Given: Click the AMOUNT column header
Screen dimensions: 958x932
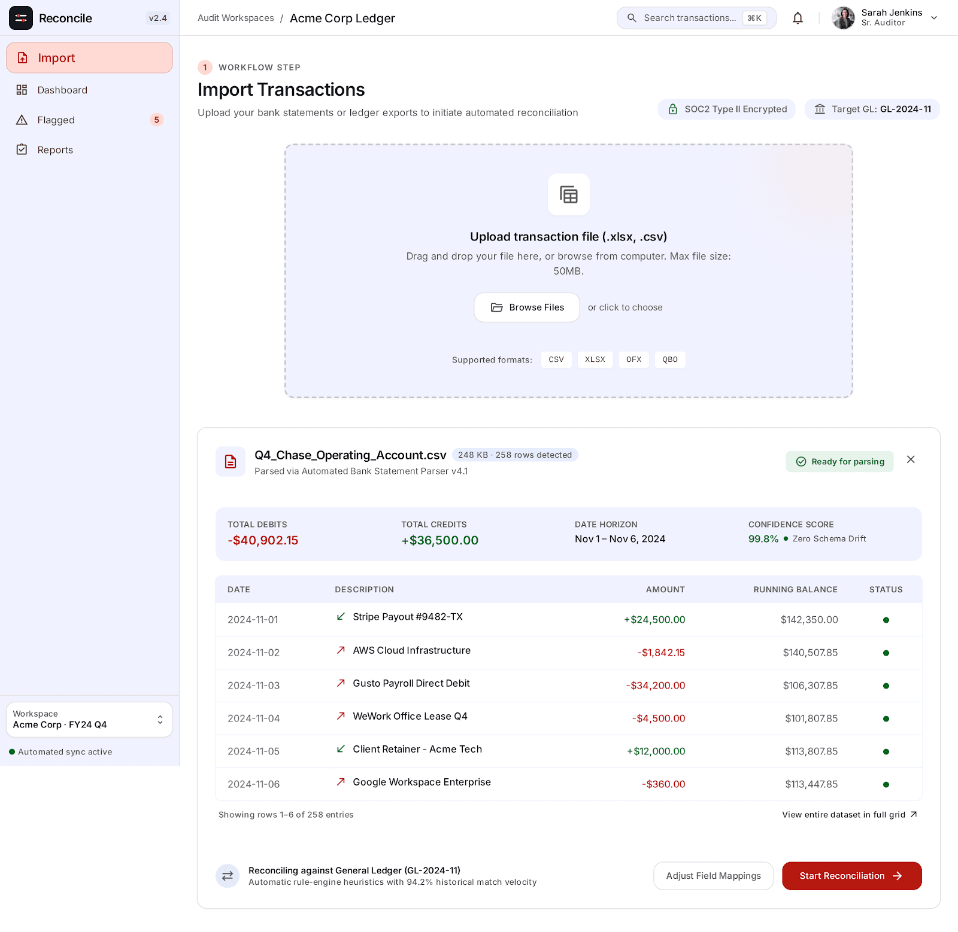Looking at the screenshot, I should coord(665,589).
